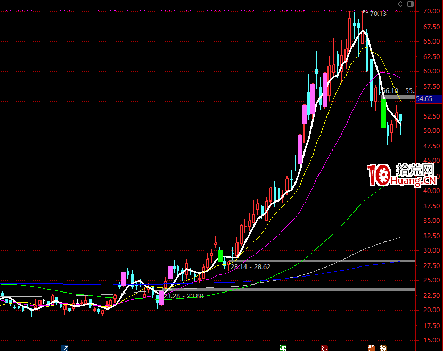This screenshot has height=351, width=443.
Task: Click the diamond marker icon at top right
Action: 400,4
